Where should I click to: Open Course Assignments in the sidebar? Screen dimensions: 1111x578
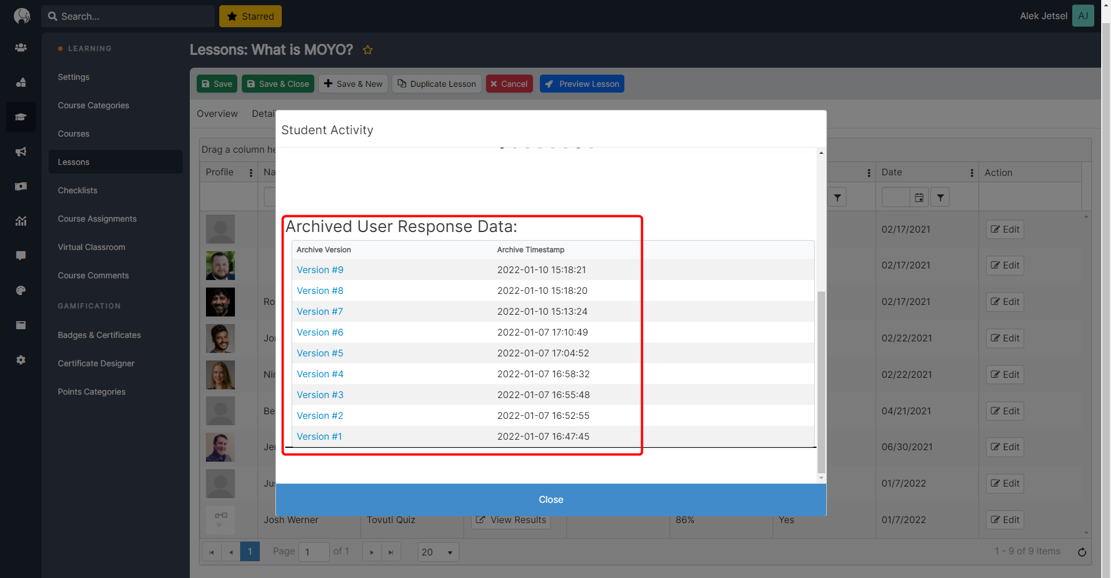click(97, 219)
